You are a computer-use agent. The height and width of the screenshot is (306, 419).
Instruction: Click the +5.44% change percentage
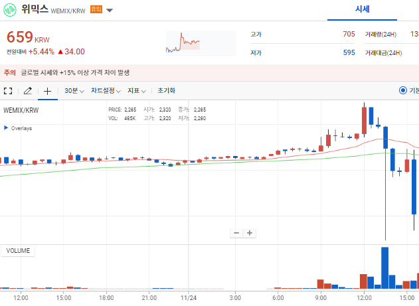[41, 52]
